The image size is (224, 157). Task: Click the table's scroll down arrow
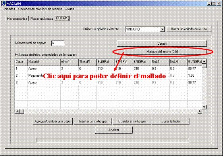click(204, 107)
